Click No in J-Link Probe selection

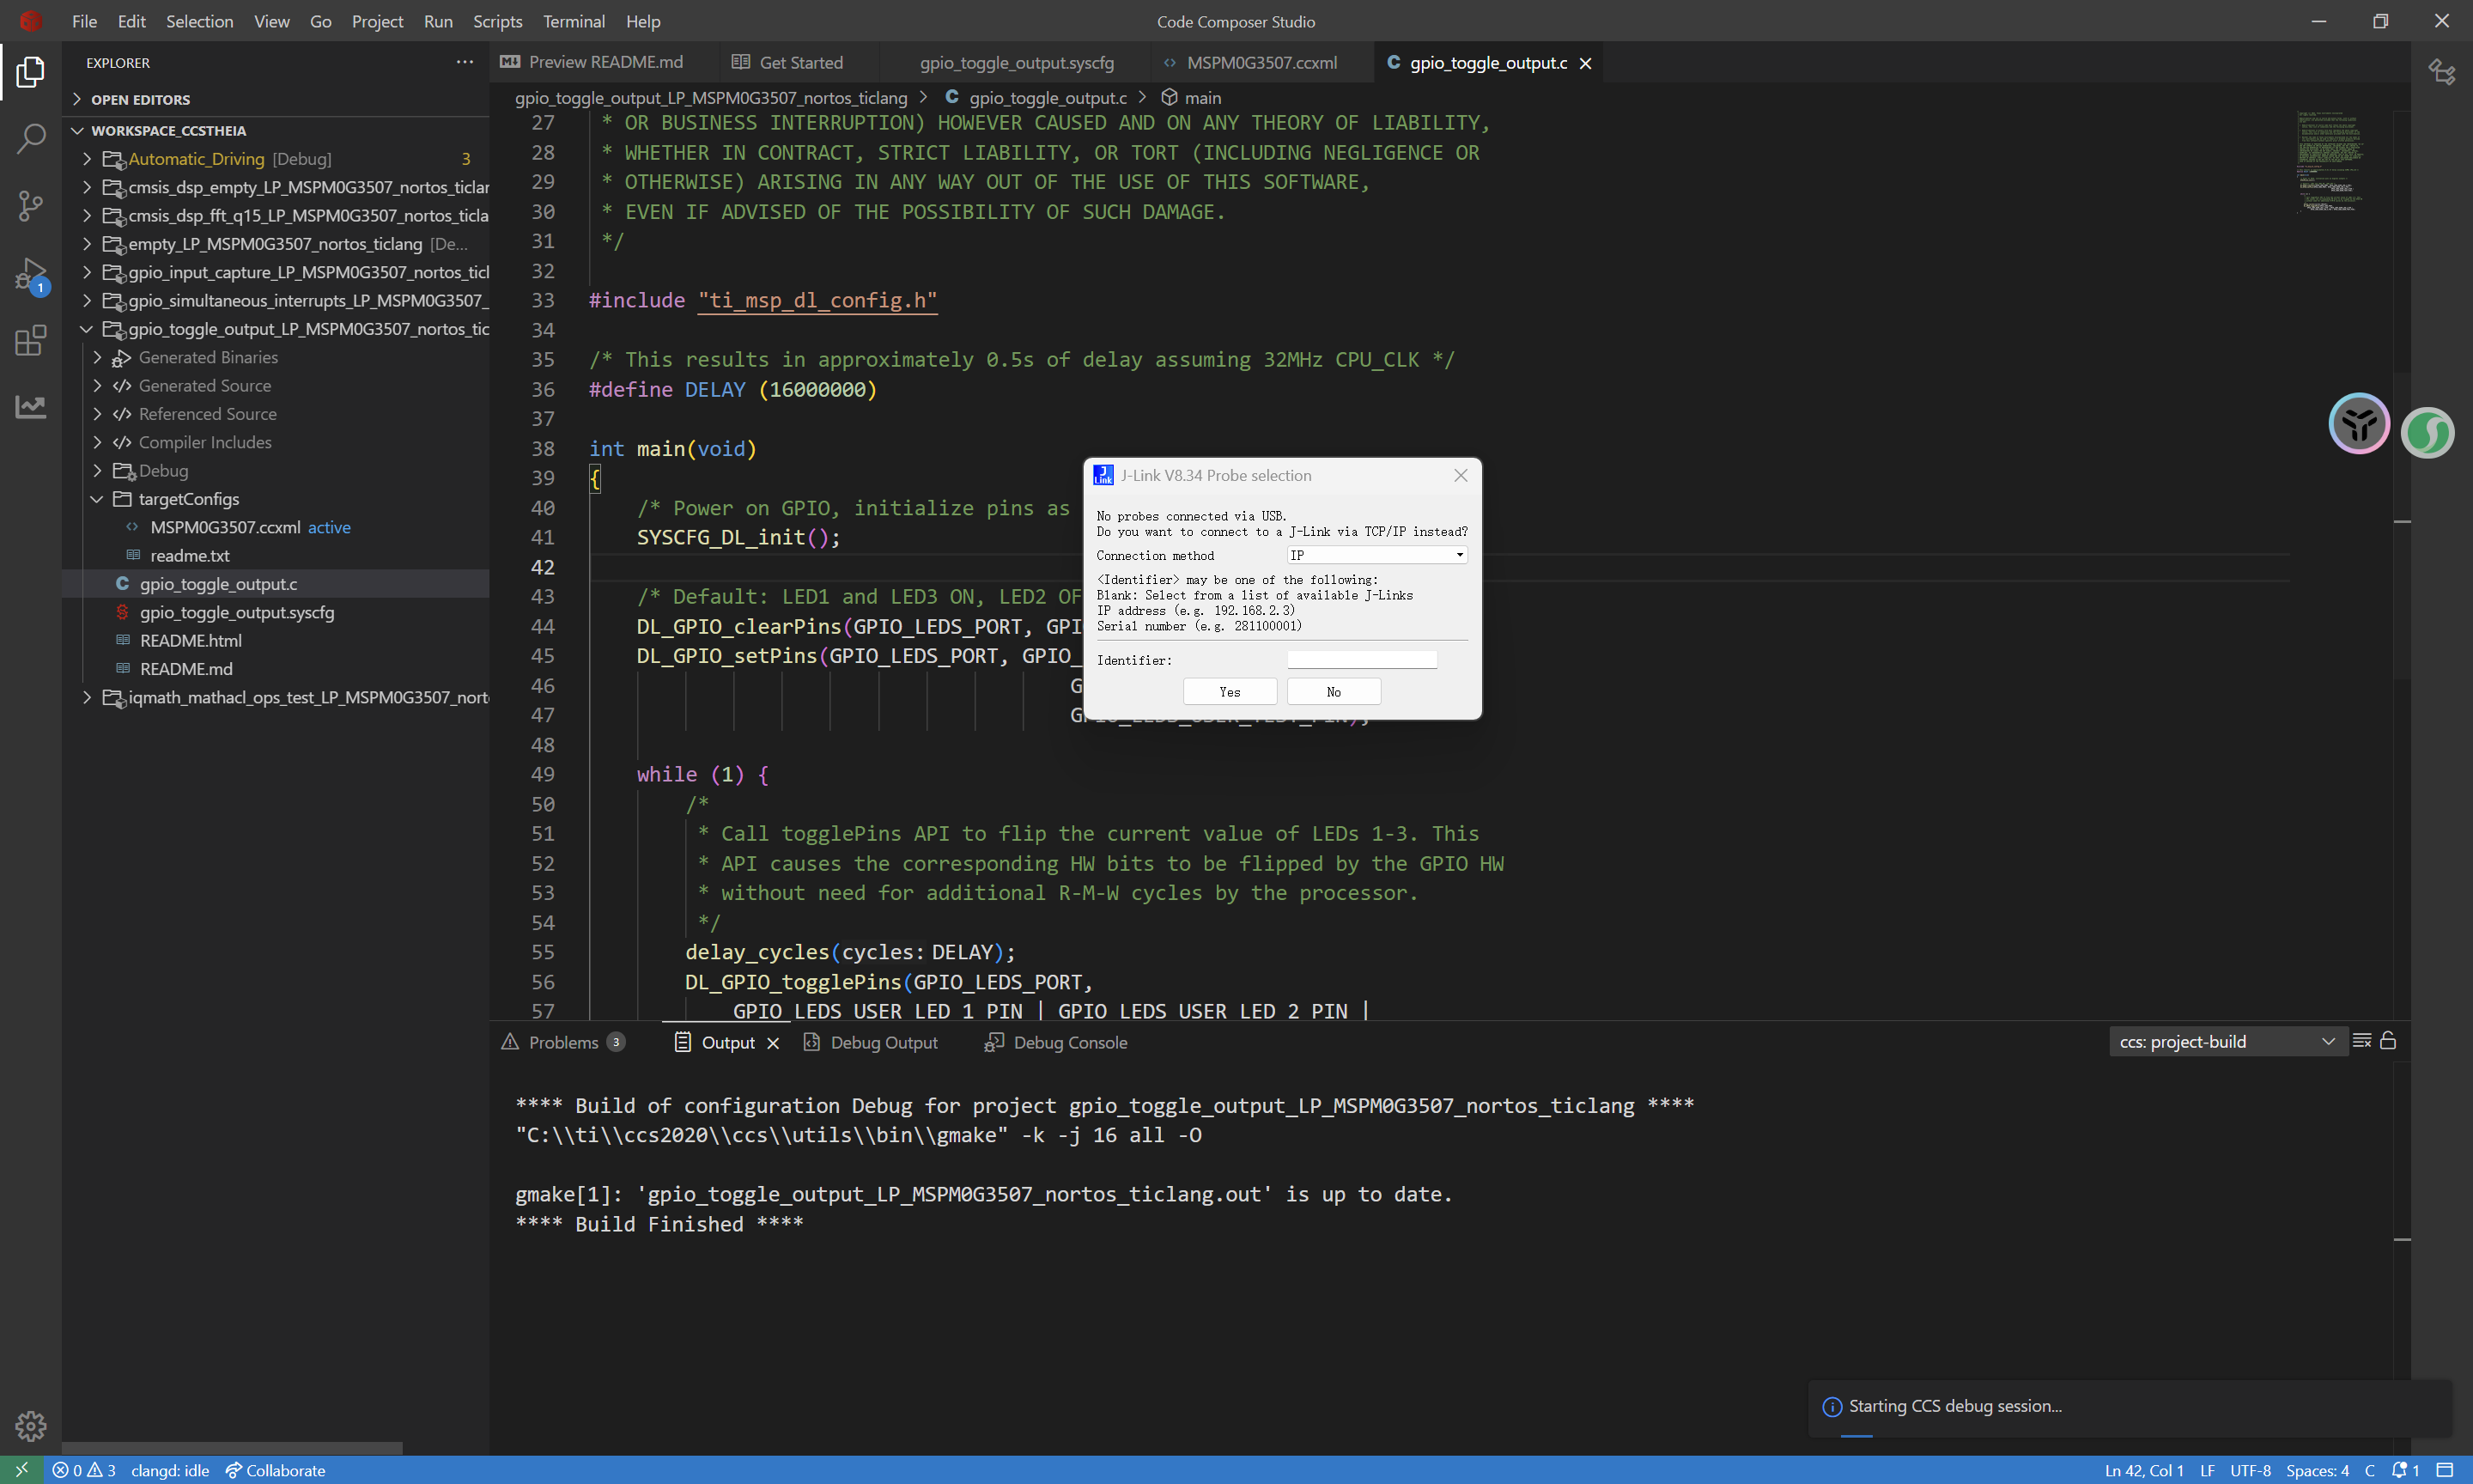coord(1333,692)
